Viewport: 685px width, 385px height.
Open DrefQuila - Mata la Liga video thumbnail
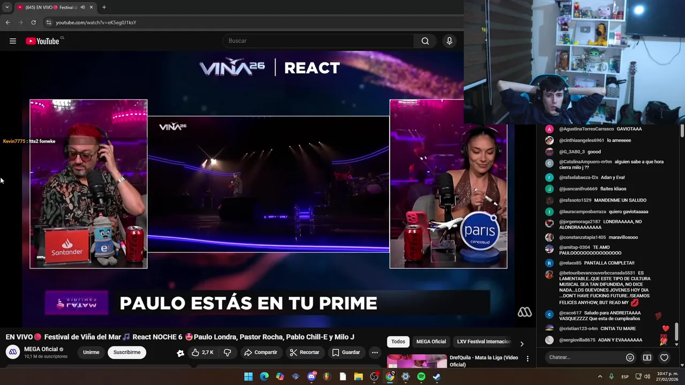[417, 361]
